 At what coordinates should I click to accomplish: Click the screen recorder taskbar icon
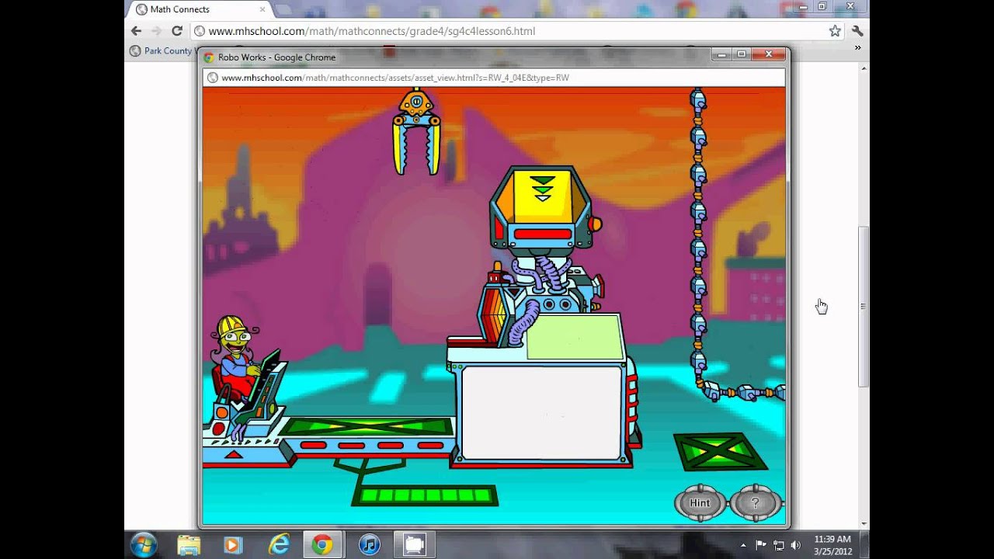coord(415,545)
